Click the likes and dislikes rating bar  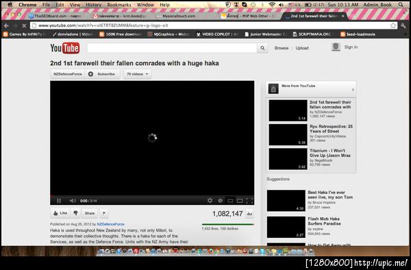[227, 224]
